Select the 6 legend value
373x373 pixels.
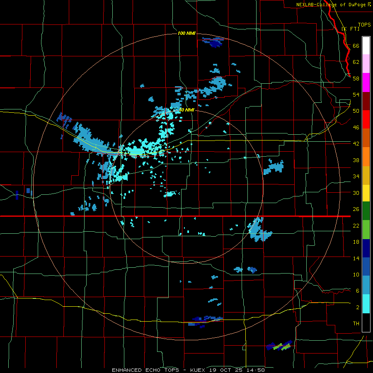tap(357, 291)
